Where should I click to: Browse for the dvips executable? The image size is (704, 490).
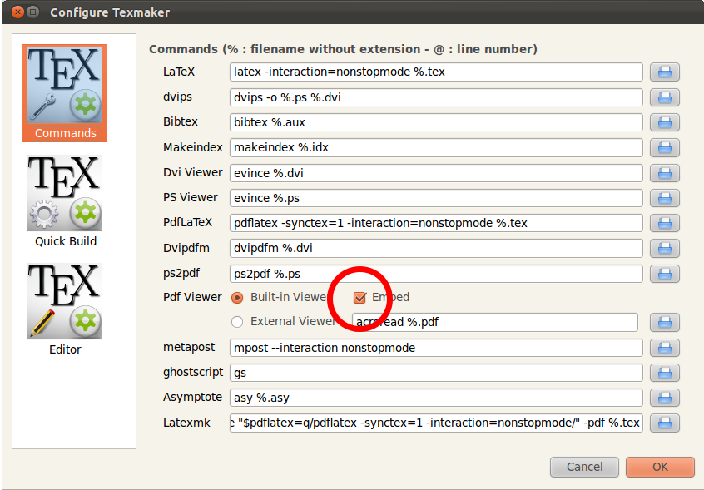click(664, 97)
